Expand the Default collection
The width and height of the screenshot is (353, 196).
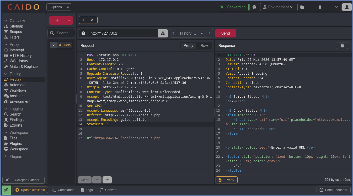54,45
